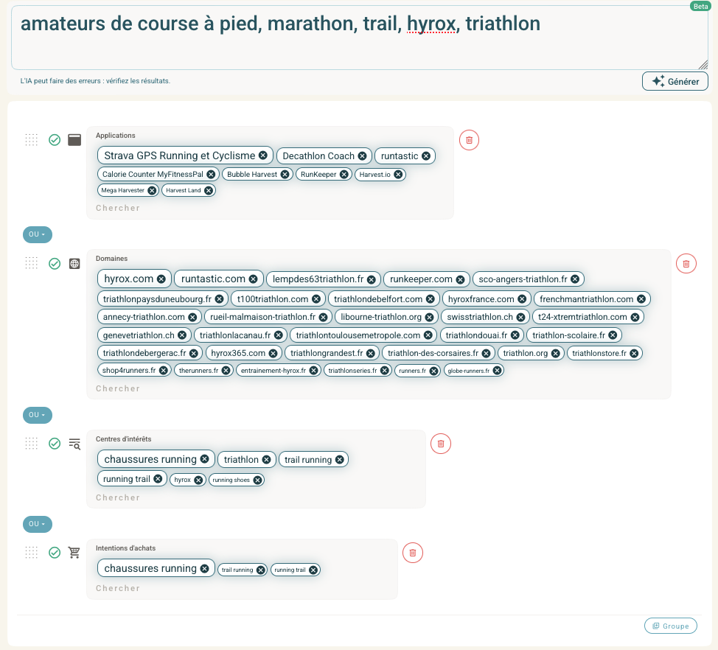Toggle the Centres d'intérêts green checkmark

[x=55, y=443]
